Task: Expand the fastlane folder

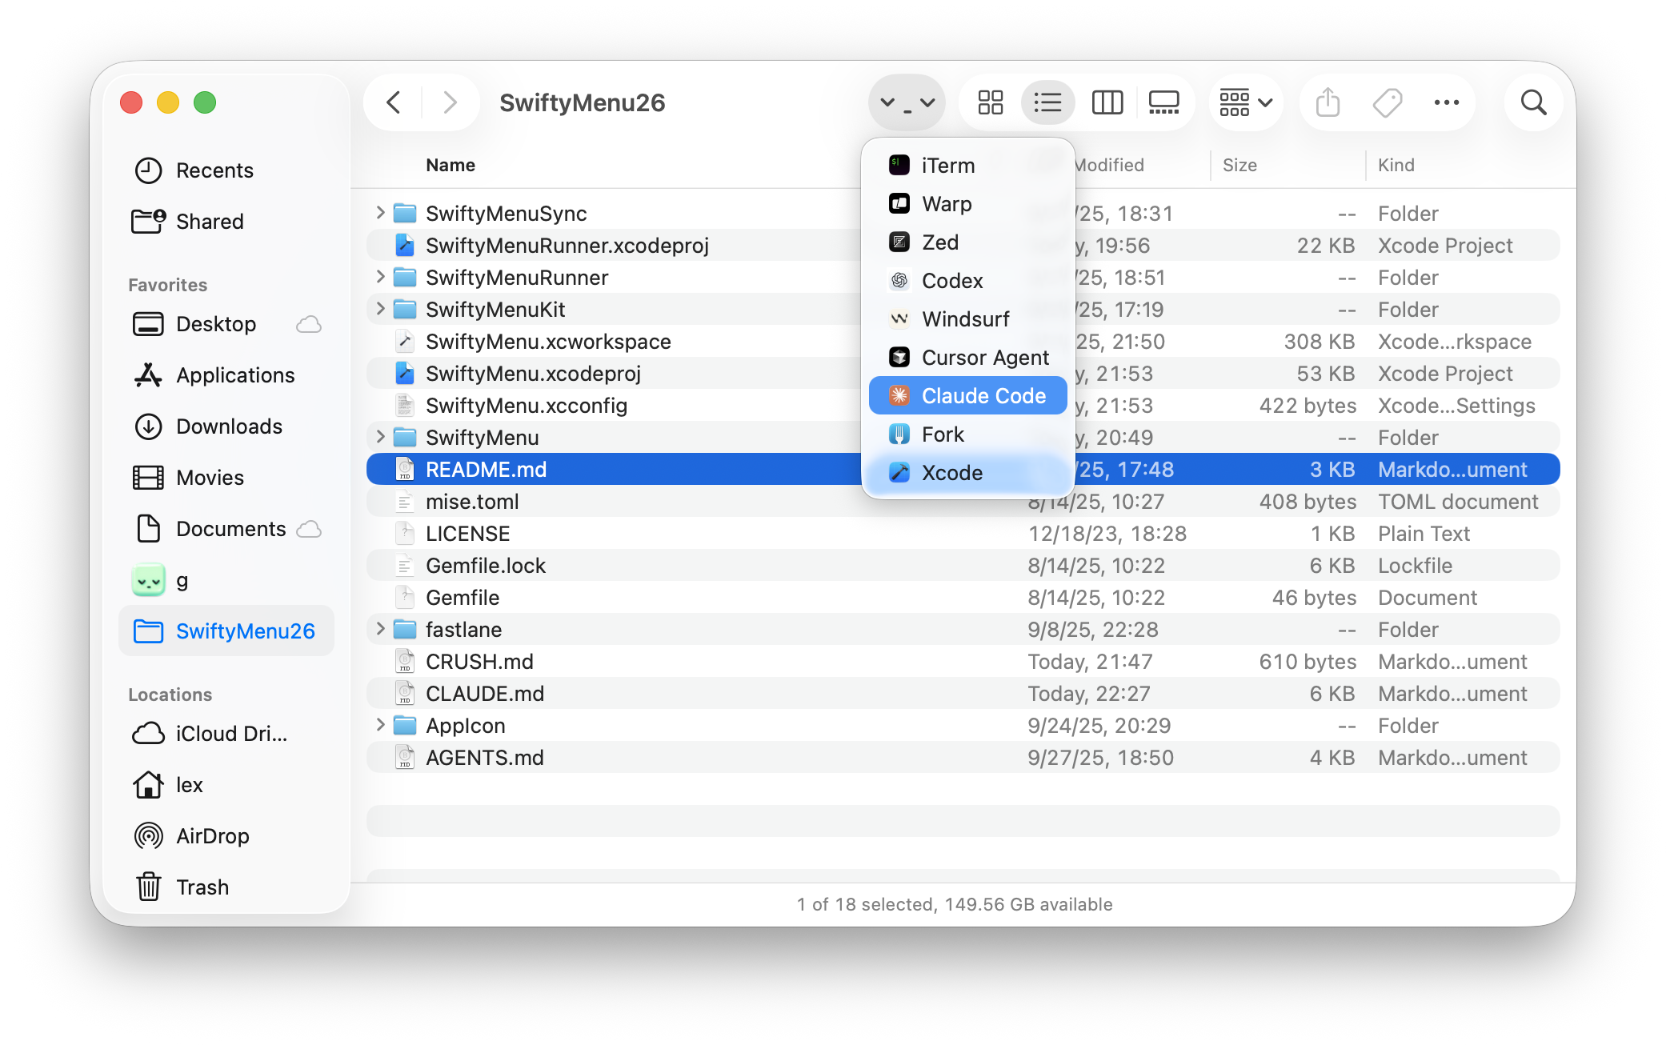Action: 380,629
